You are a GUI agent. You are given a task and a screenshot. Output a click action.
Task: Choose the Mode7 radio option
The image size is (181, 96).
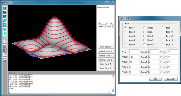pos(144,32)
